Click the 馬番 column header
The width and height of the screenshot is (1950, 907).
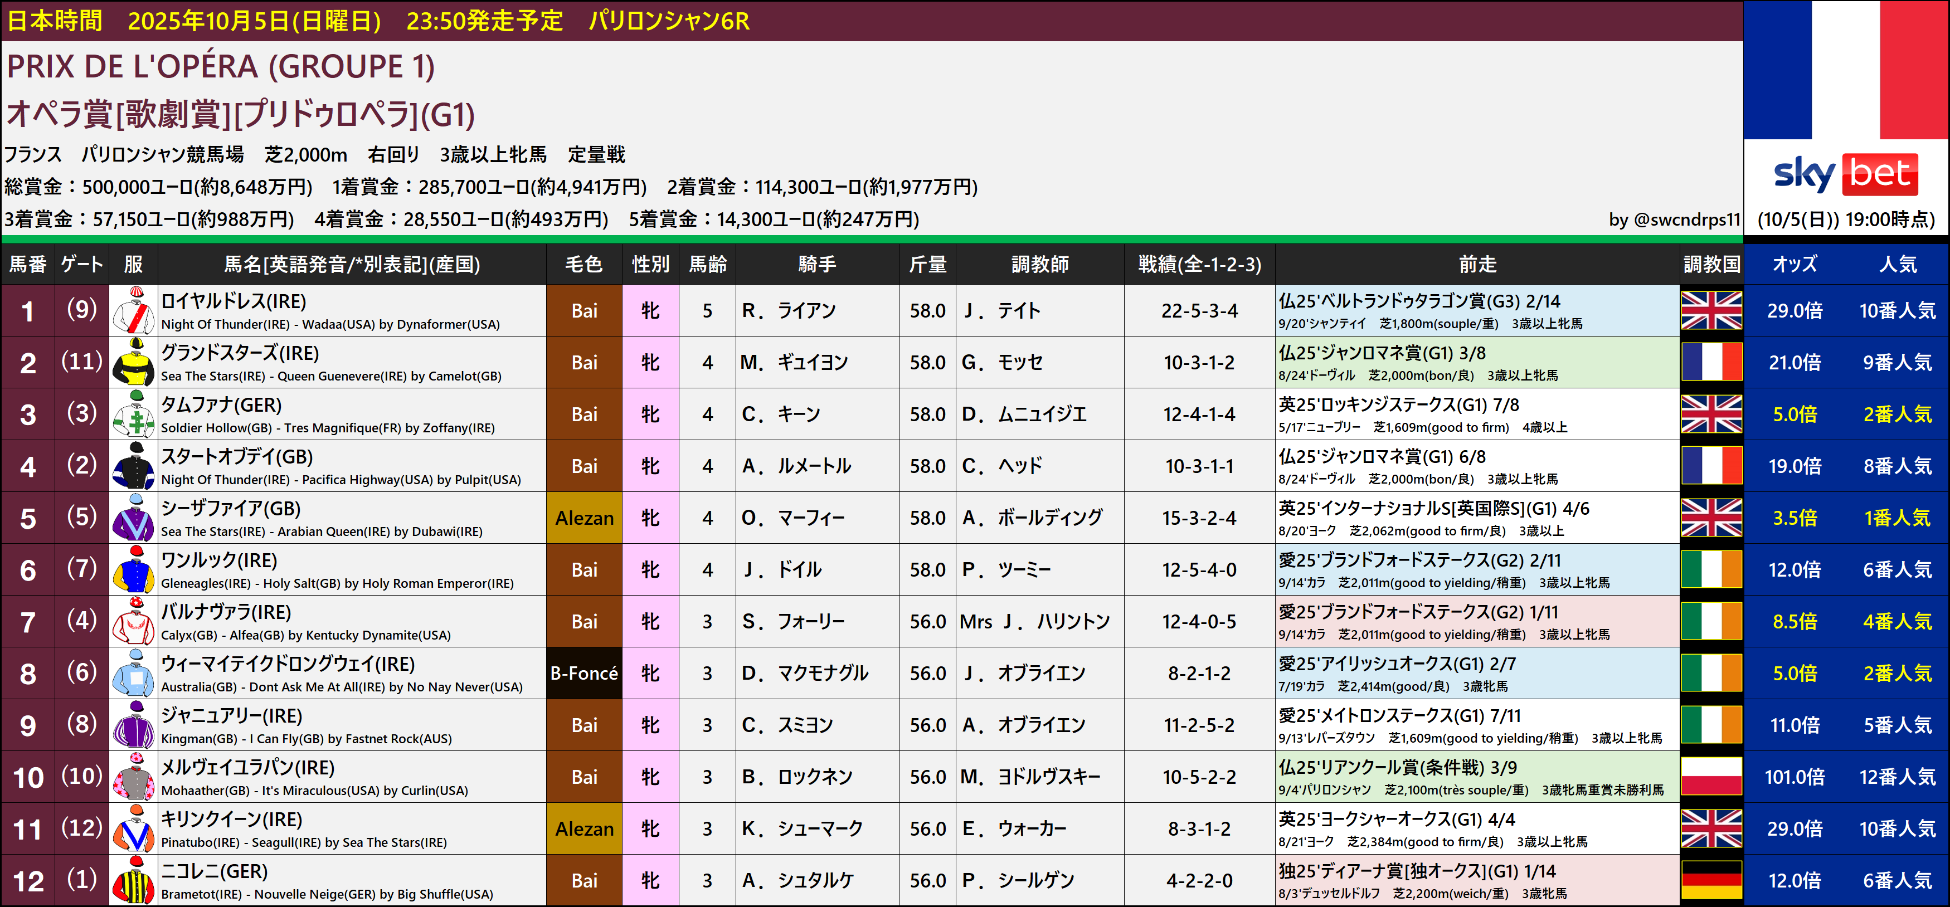(27, 264)
